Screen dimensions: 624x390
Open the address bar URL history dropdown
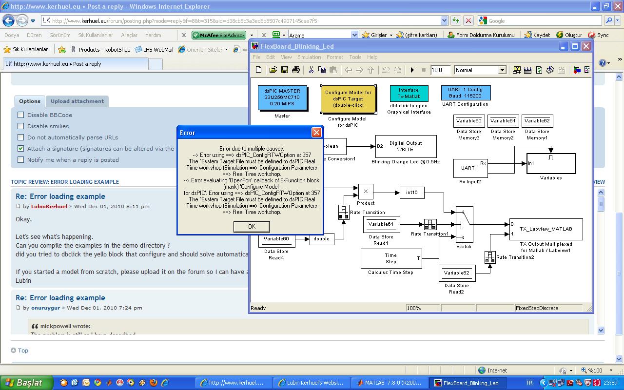click(x=444, y=20)
